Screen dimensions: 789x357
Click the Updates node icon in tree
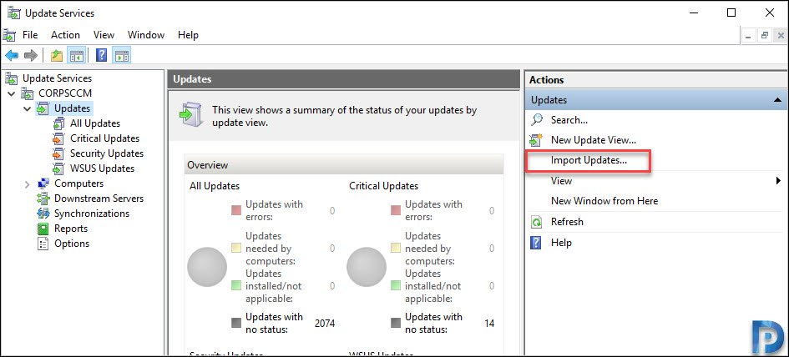click(x=43, y=108)
